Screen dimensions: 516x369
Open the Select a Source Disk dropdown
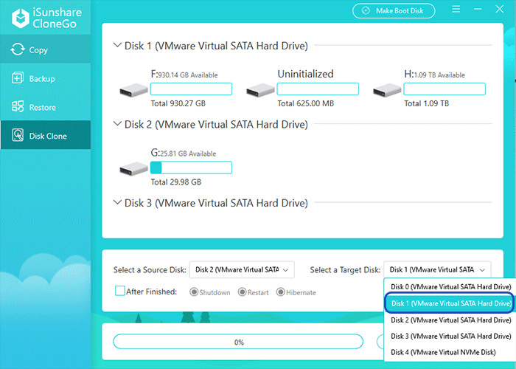pyautogui.click(x=242, y=270)
